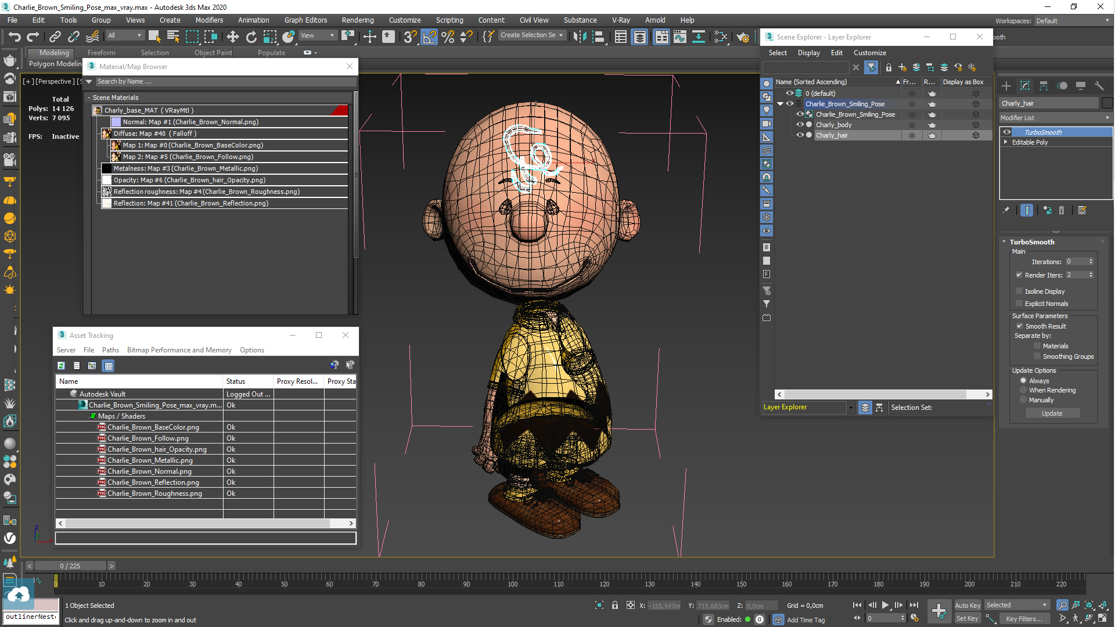Image resolution: width=1115 pixels, height=627 pixels.
Task: Open Curve Editor from toolbar
Action: 679,37
